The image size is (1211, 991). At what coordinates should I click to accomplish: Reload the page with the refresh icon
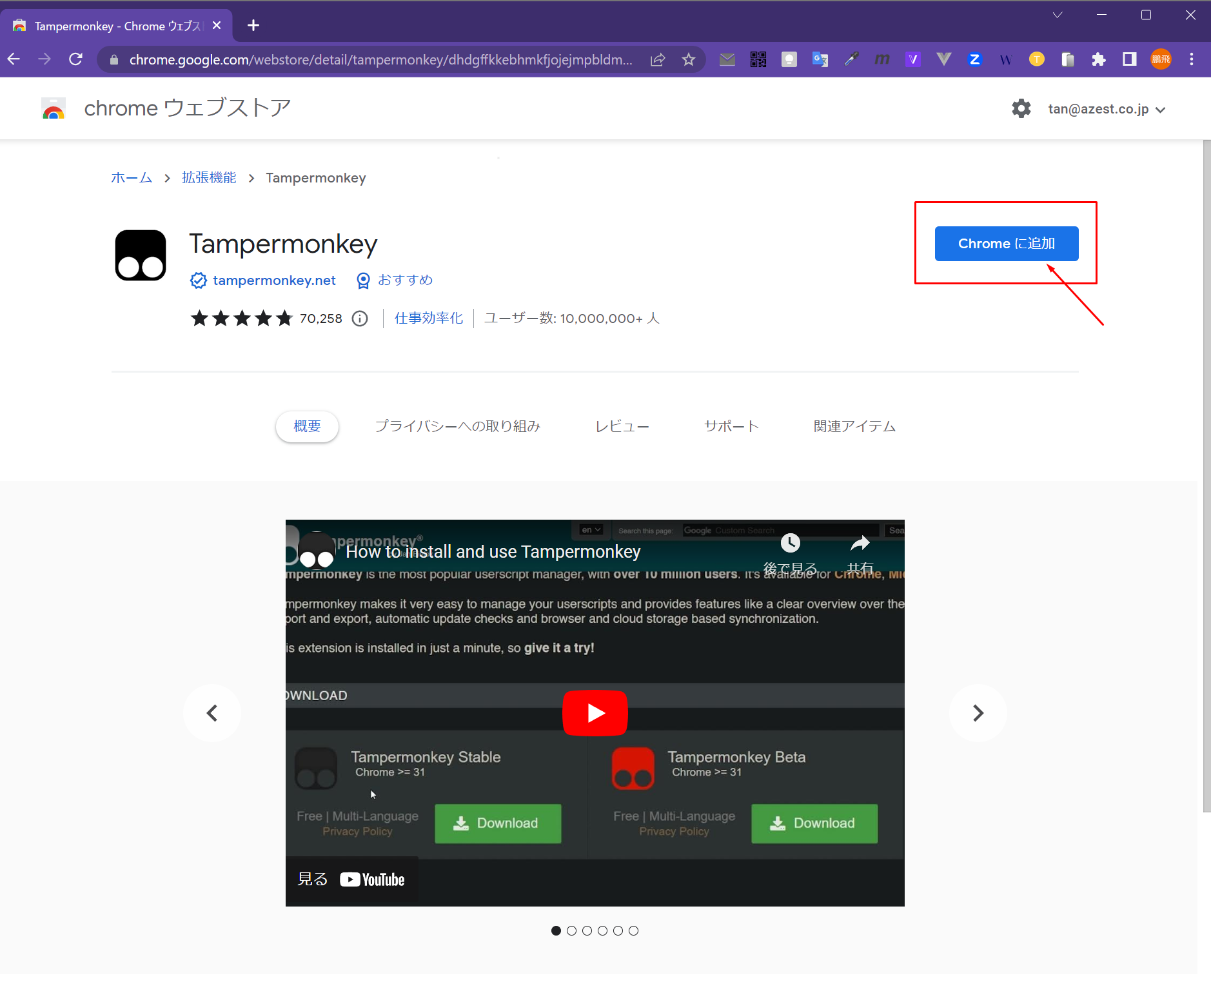(75, 59)
